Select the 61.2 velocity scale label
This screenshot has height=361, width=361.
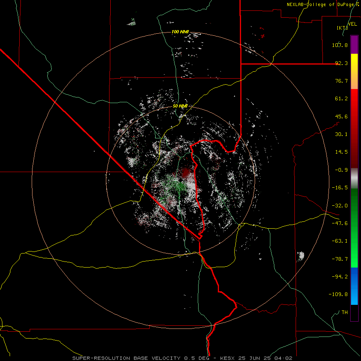(x=341, y=99)
